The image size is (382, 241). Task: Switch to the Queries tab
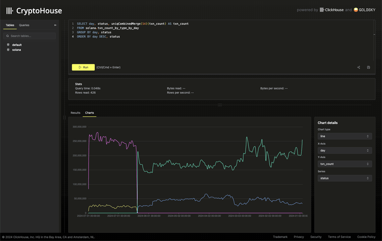click(24, 25)
